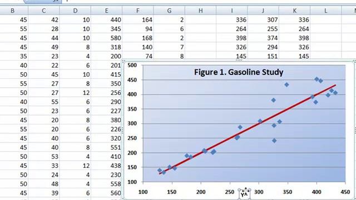Select cell containing 53
The height and width of the screenshot is (200, 356).
coord(44,157)
